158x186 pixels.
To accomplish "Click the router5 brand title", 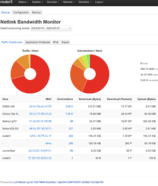I will (x=6, y=2).
